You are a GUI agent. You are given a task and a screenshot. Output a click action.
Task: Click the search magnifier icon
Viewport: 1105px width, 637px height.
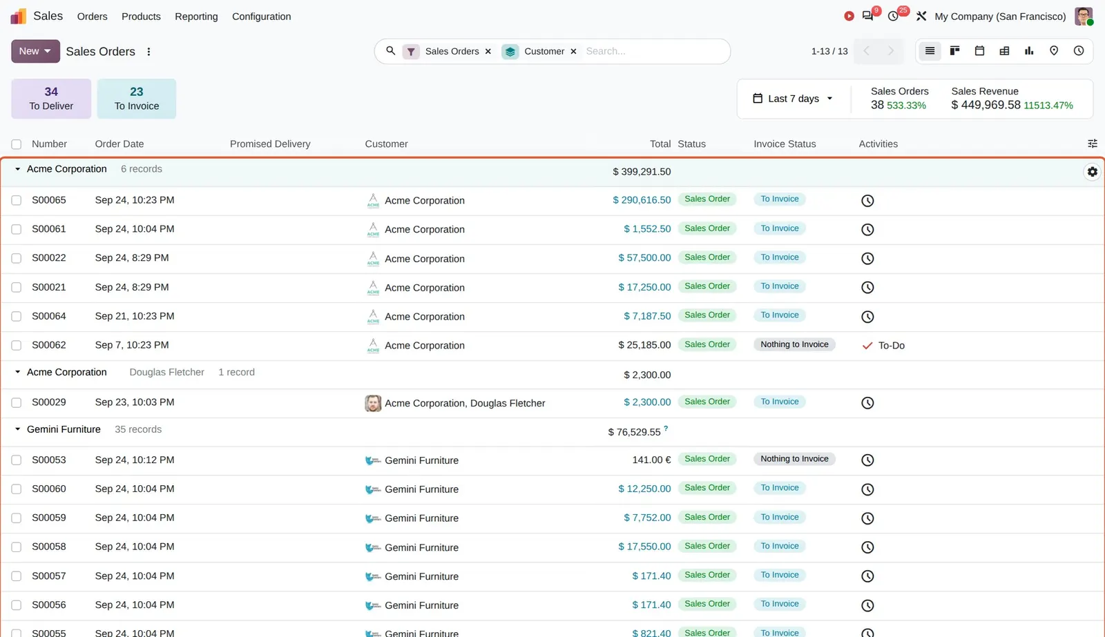[x=390, y=51]
